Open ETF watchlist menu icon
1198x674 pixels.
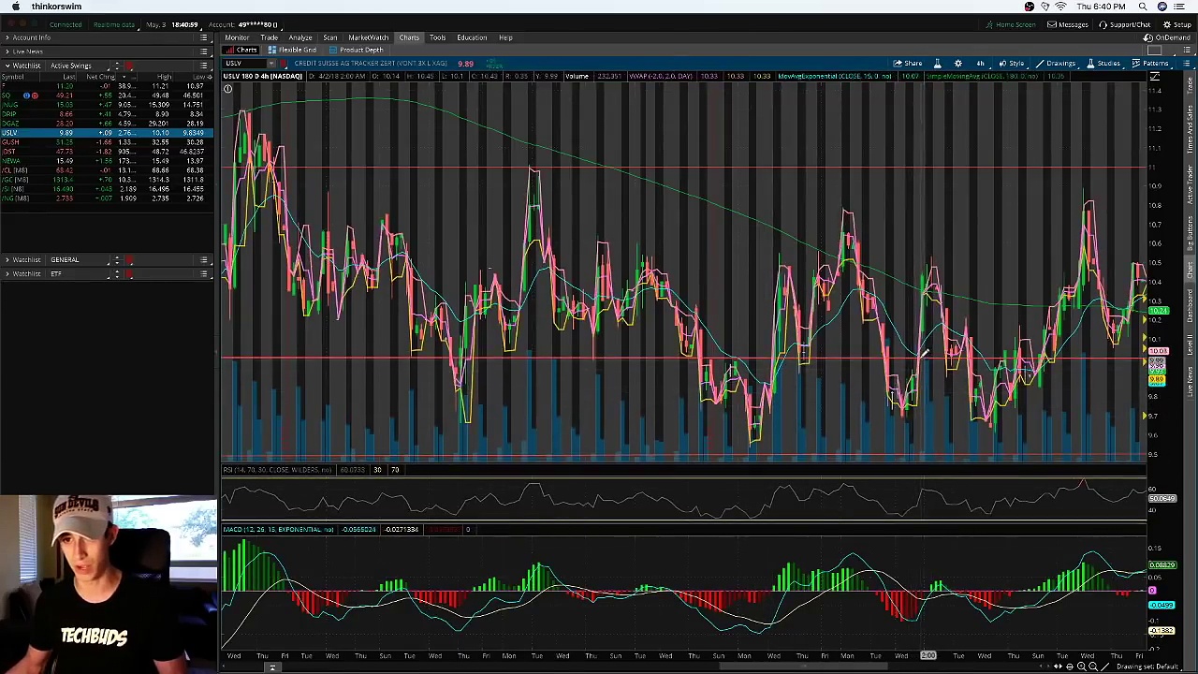click(204, 273)
